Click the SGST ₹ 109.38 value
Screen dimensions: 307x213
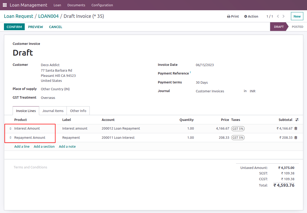click(288, 173)
